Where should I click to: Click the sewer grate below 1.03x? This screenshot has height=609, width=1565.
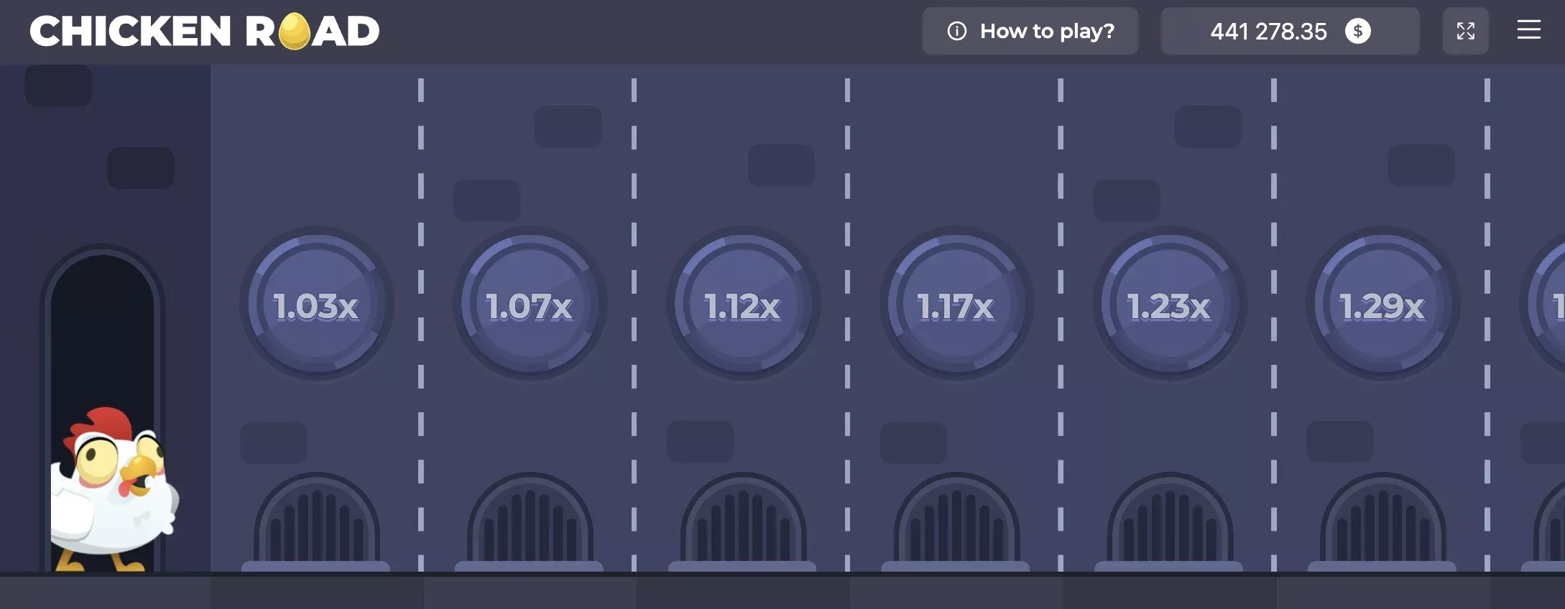pyautogui.click(x=316, y=521)
